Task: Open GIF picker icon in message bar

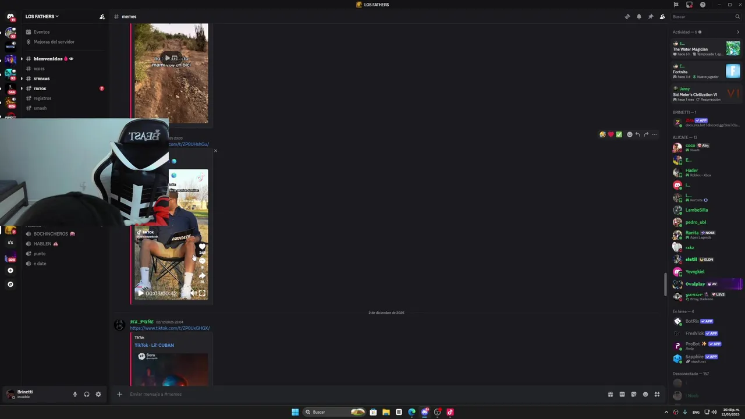Action: [x=622, y=394]
